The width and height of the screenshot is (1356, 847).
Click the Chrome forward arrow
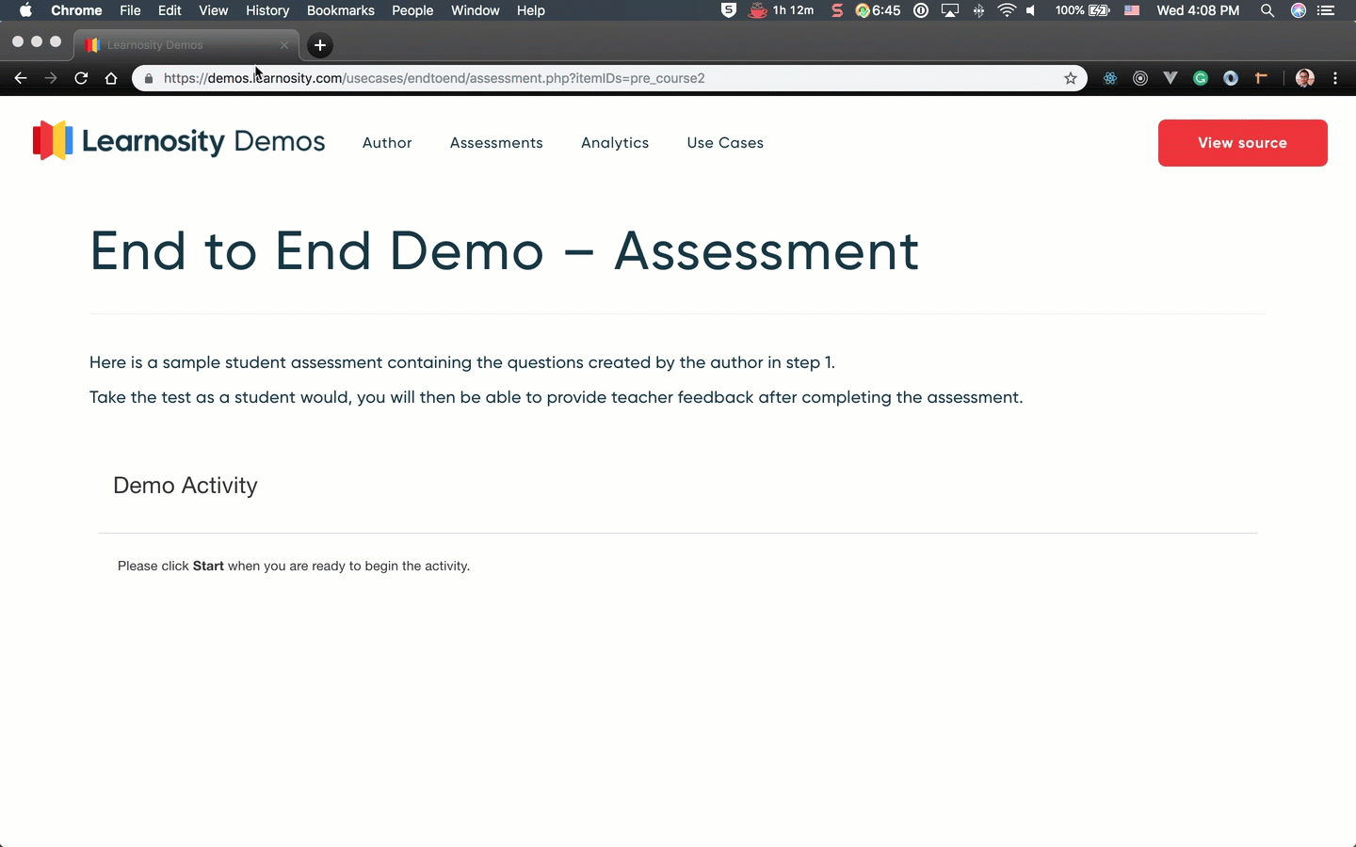coord(51,78)
